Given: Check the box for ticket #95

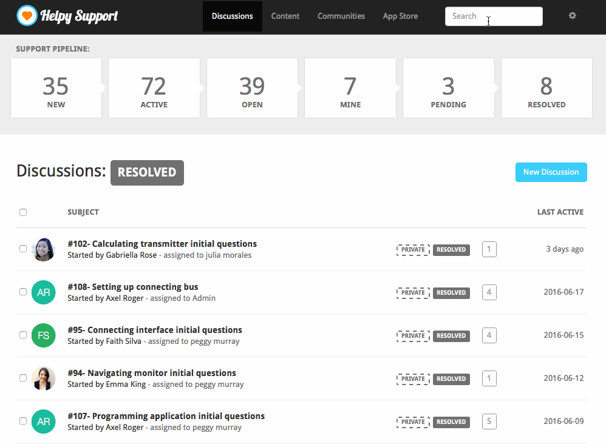Looking at the screenshot, I should coord(23,335).
